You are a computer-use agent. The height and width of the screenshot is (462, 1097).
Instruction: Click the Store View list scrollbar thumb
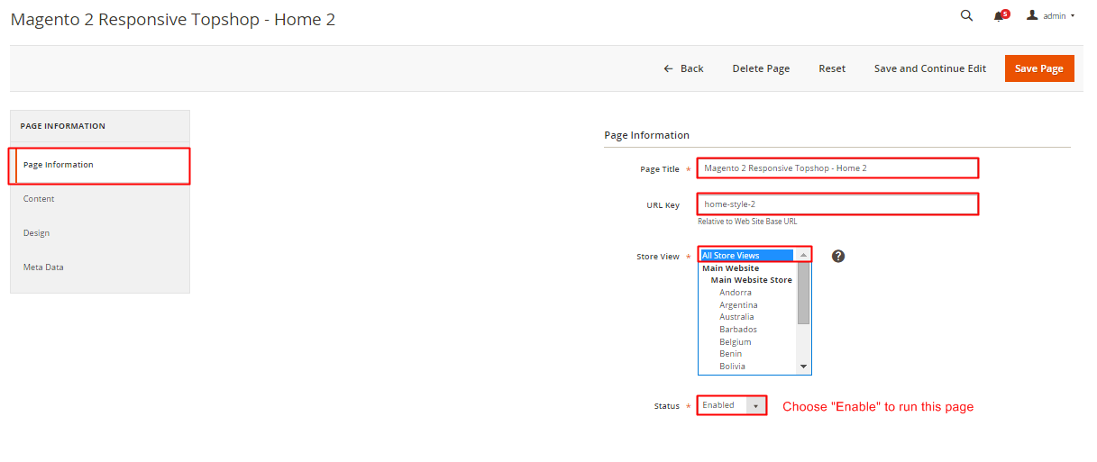[804, 293]
